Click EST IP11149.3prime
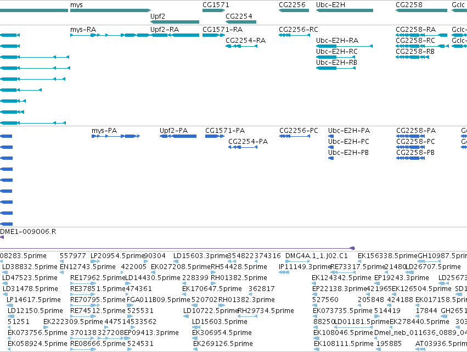Screen dimensions: 467x352 coord(305,267)
